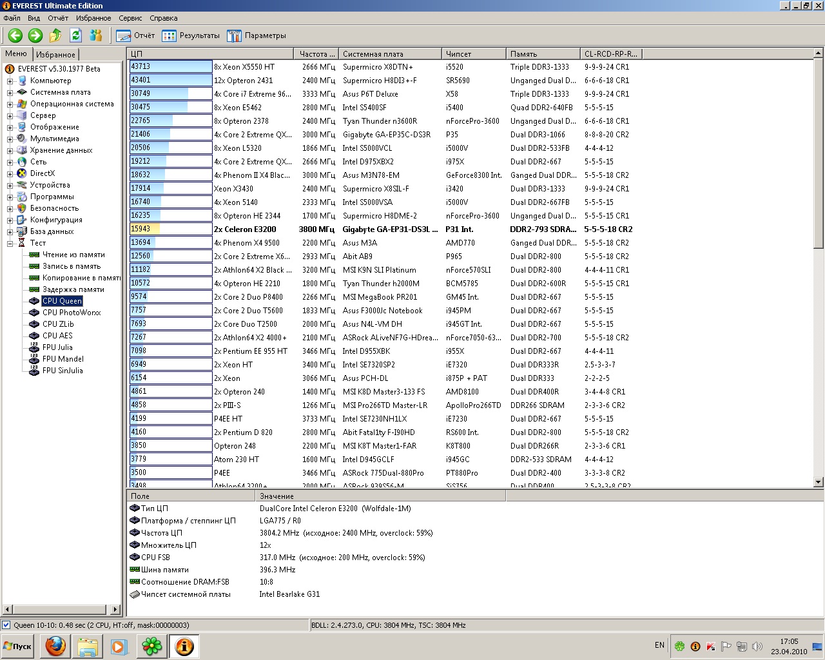Open the media player taskbar icon
The width and height of the screenshot is (825, 660).
pyautogui.click(x=119, y=646)
